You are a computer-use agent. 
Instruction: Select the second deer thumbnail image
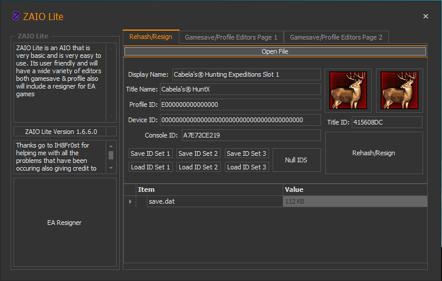(x=400, y=90)
